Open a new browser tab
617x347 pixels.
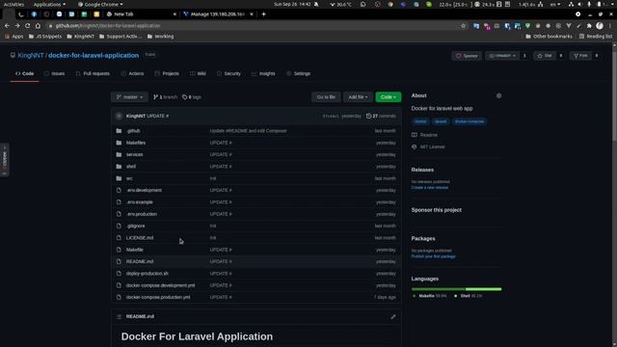click(x=263, y=14)
